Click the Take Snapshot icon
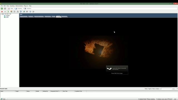Image resolution: width=178 pixels, height=100 pixels. click(x=14, y=12)
